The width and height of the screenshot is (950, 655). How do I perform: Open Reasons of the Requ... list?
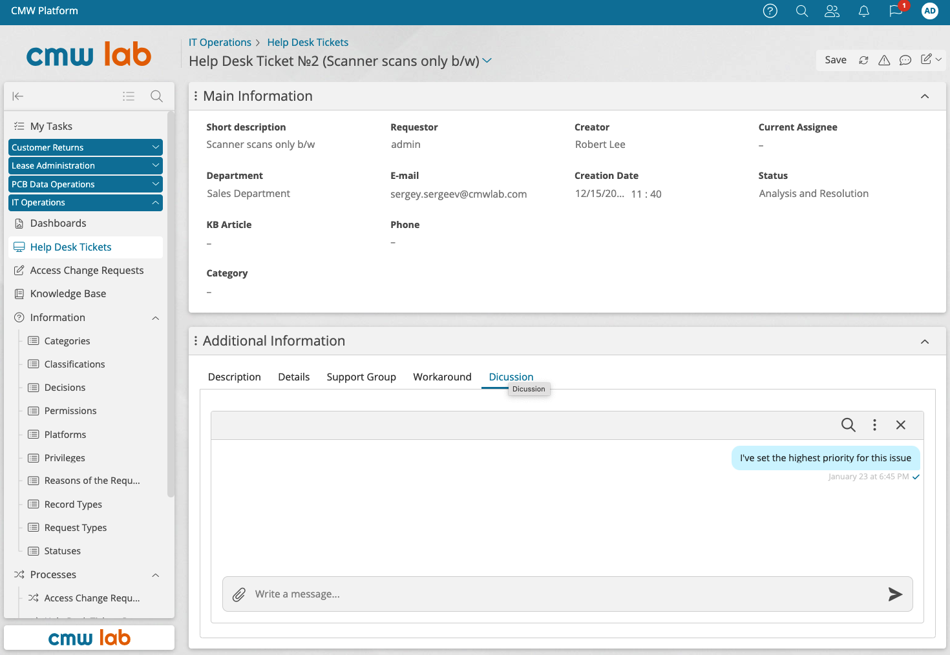pyautogui.click(x=92, y=481)
